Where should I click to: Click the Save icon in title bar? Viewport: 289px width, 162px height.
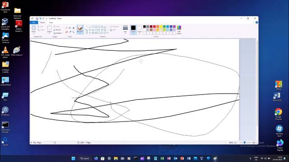[37, 18]
